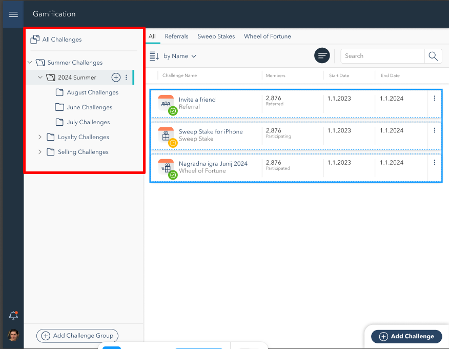Expand the Selling Challenges folder
Screen dimensions: 449x349
tap(40, 152)
